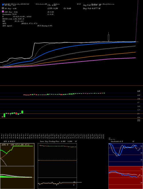The width and height of the screenshot is (143, 189).
Task: Click the 'Avg Vol' value text
Action: click(x=92, y=5)
